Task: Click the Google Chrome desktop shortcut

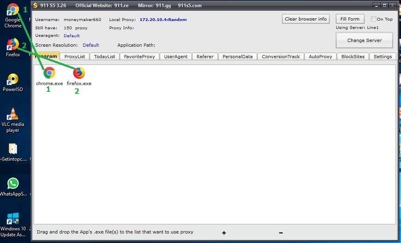Action: (x=13, y=11)
